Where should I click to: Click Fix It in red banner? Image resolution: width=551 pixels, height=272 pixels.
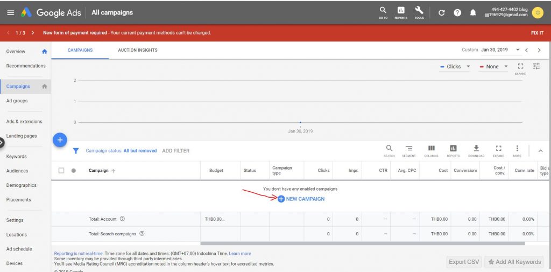click(x=537, y=33)
